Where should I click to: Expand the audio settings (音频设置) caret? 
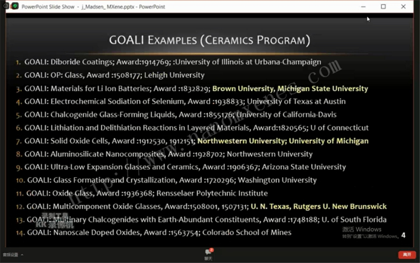coord(22,255)
